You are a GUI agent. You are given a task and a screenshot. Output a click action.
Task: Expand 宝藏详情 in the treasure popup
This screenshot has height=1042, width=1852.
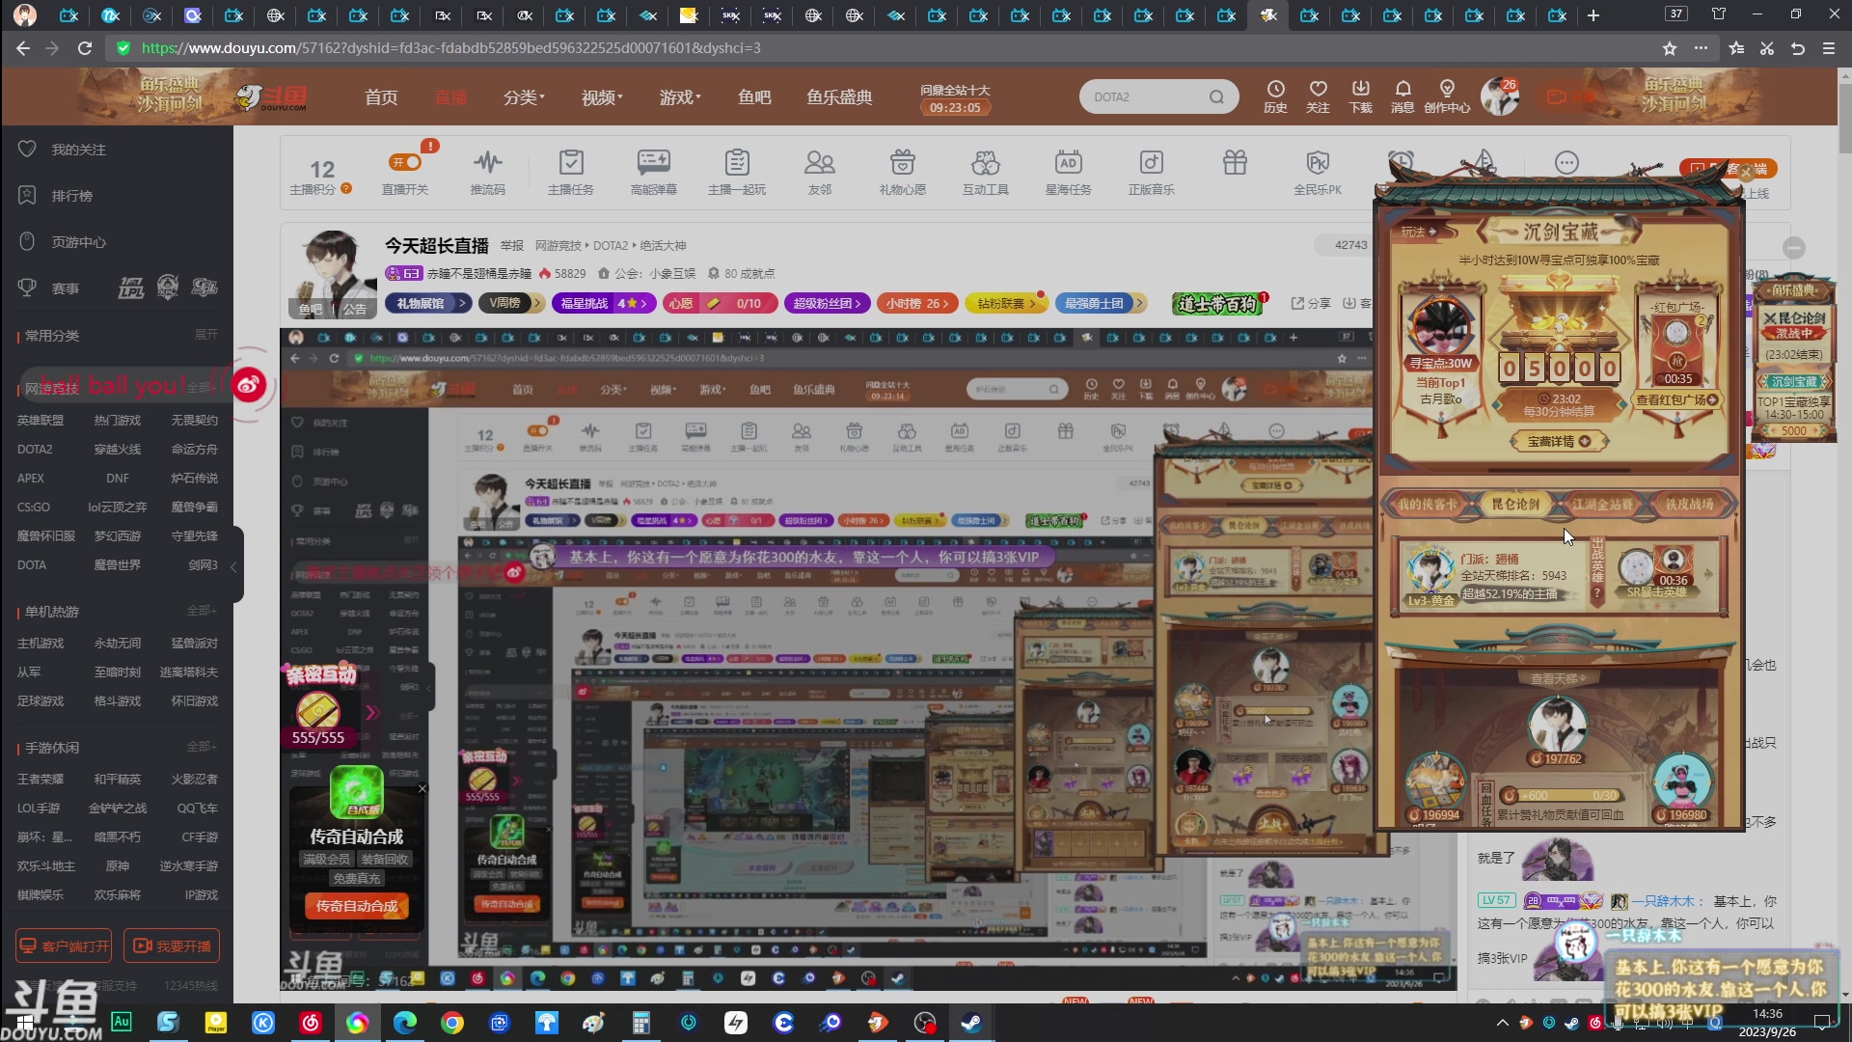pyautogui.click(x=1559, y=441)
